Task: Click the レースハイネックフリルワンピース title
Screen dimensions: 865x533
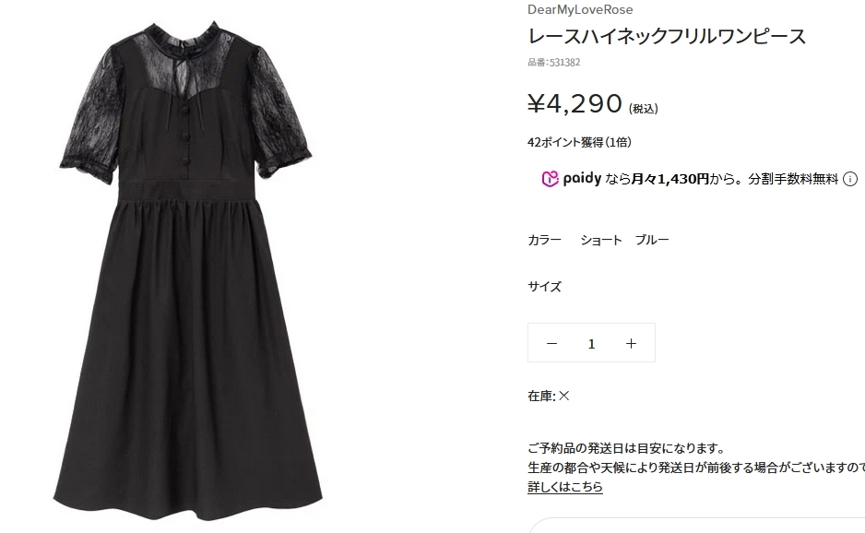Action: coord(667,36)
